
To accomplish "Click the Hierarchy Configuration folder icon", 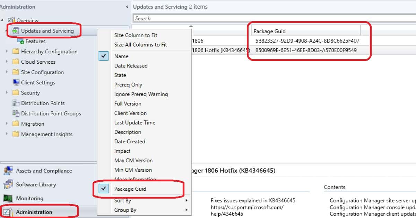I will (16, 52).
